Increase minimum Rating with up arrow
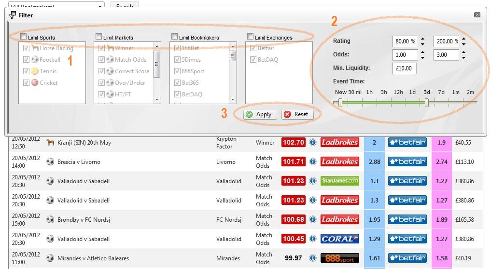This screenshot has width=491, height=269. tap(423, 39)
